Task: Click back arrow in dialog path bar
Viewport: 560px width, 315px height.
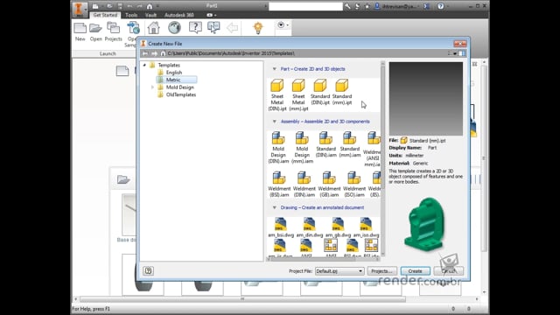Action: point(145,53)
